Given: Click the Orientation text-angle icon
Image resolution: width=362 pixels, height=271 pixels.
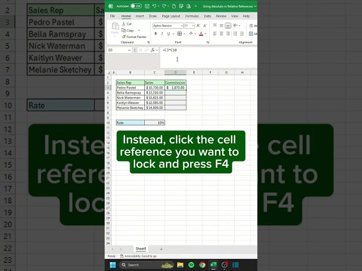Looking at the screenshot, I should tap(235, 25).
